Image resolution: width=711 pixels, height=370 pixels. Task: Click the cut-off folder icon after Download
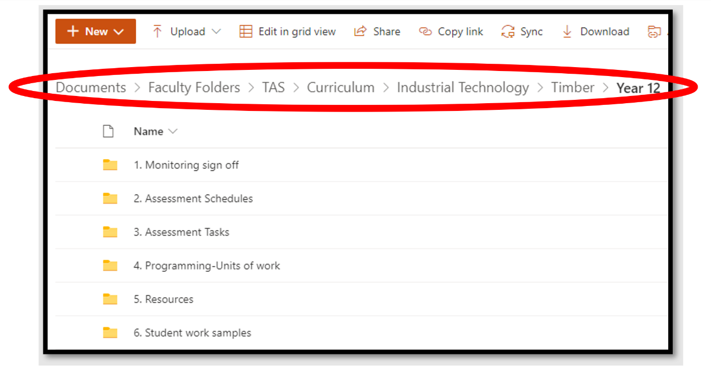point(654,32)
